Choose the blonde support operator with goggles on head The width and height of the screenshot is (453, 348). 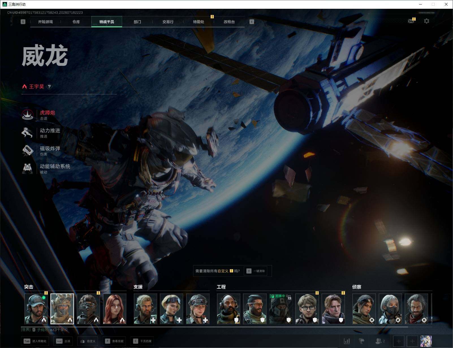point(172,309)
